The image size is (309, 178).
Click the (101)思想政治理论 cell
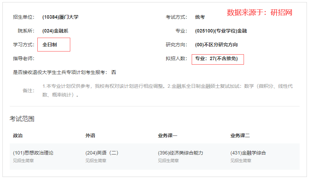(33, 153)
